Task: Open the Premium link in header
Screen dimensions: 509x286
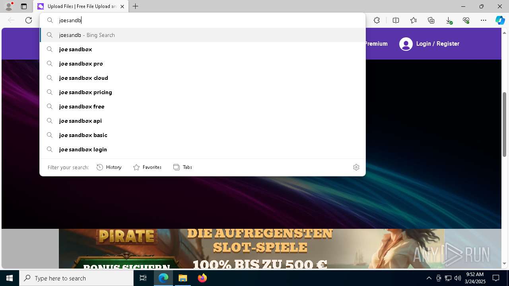Action: click(x=377, y=44)
